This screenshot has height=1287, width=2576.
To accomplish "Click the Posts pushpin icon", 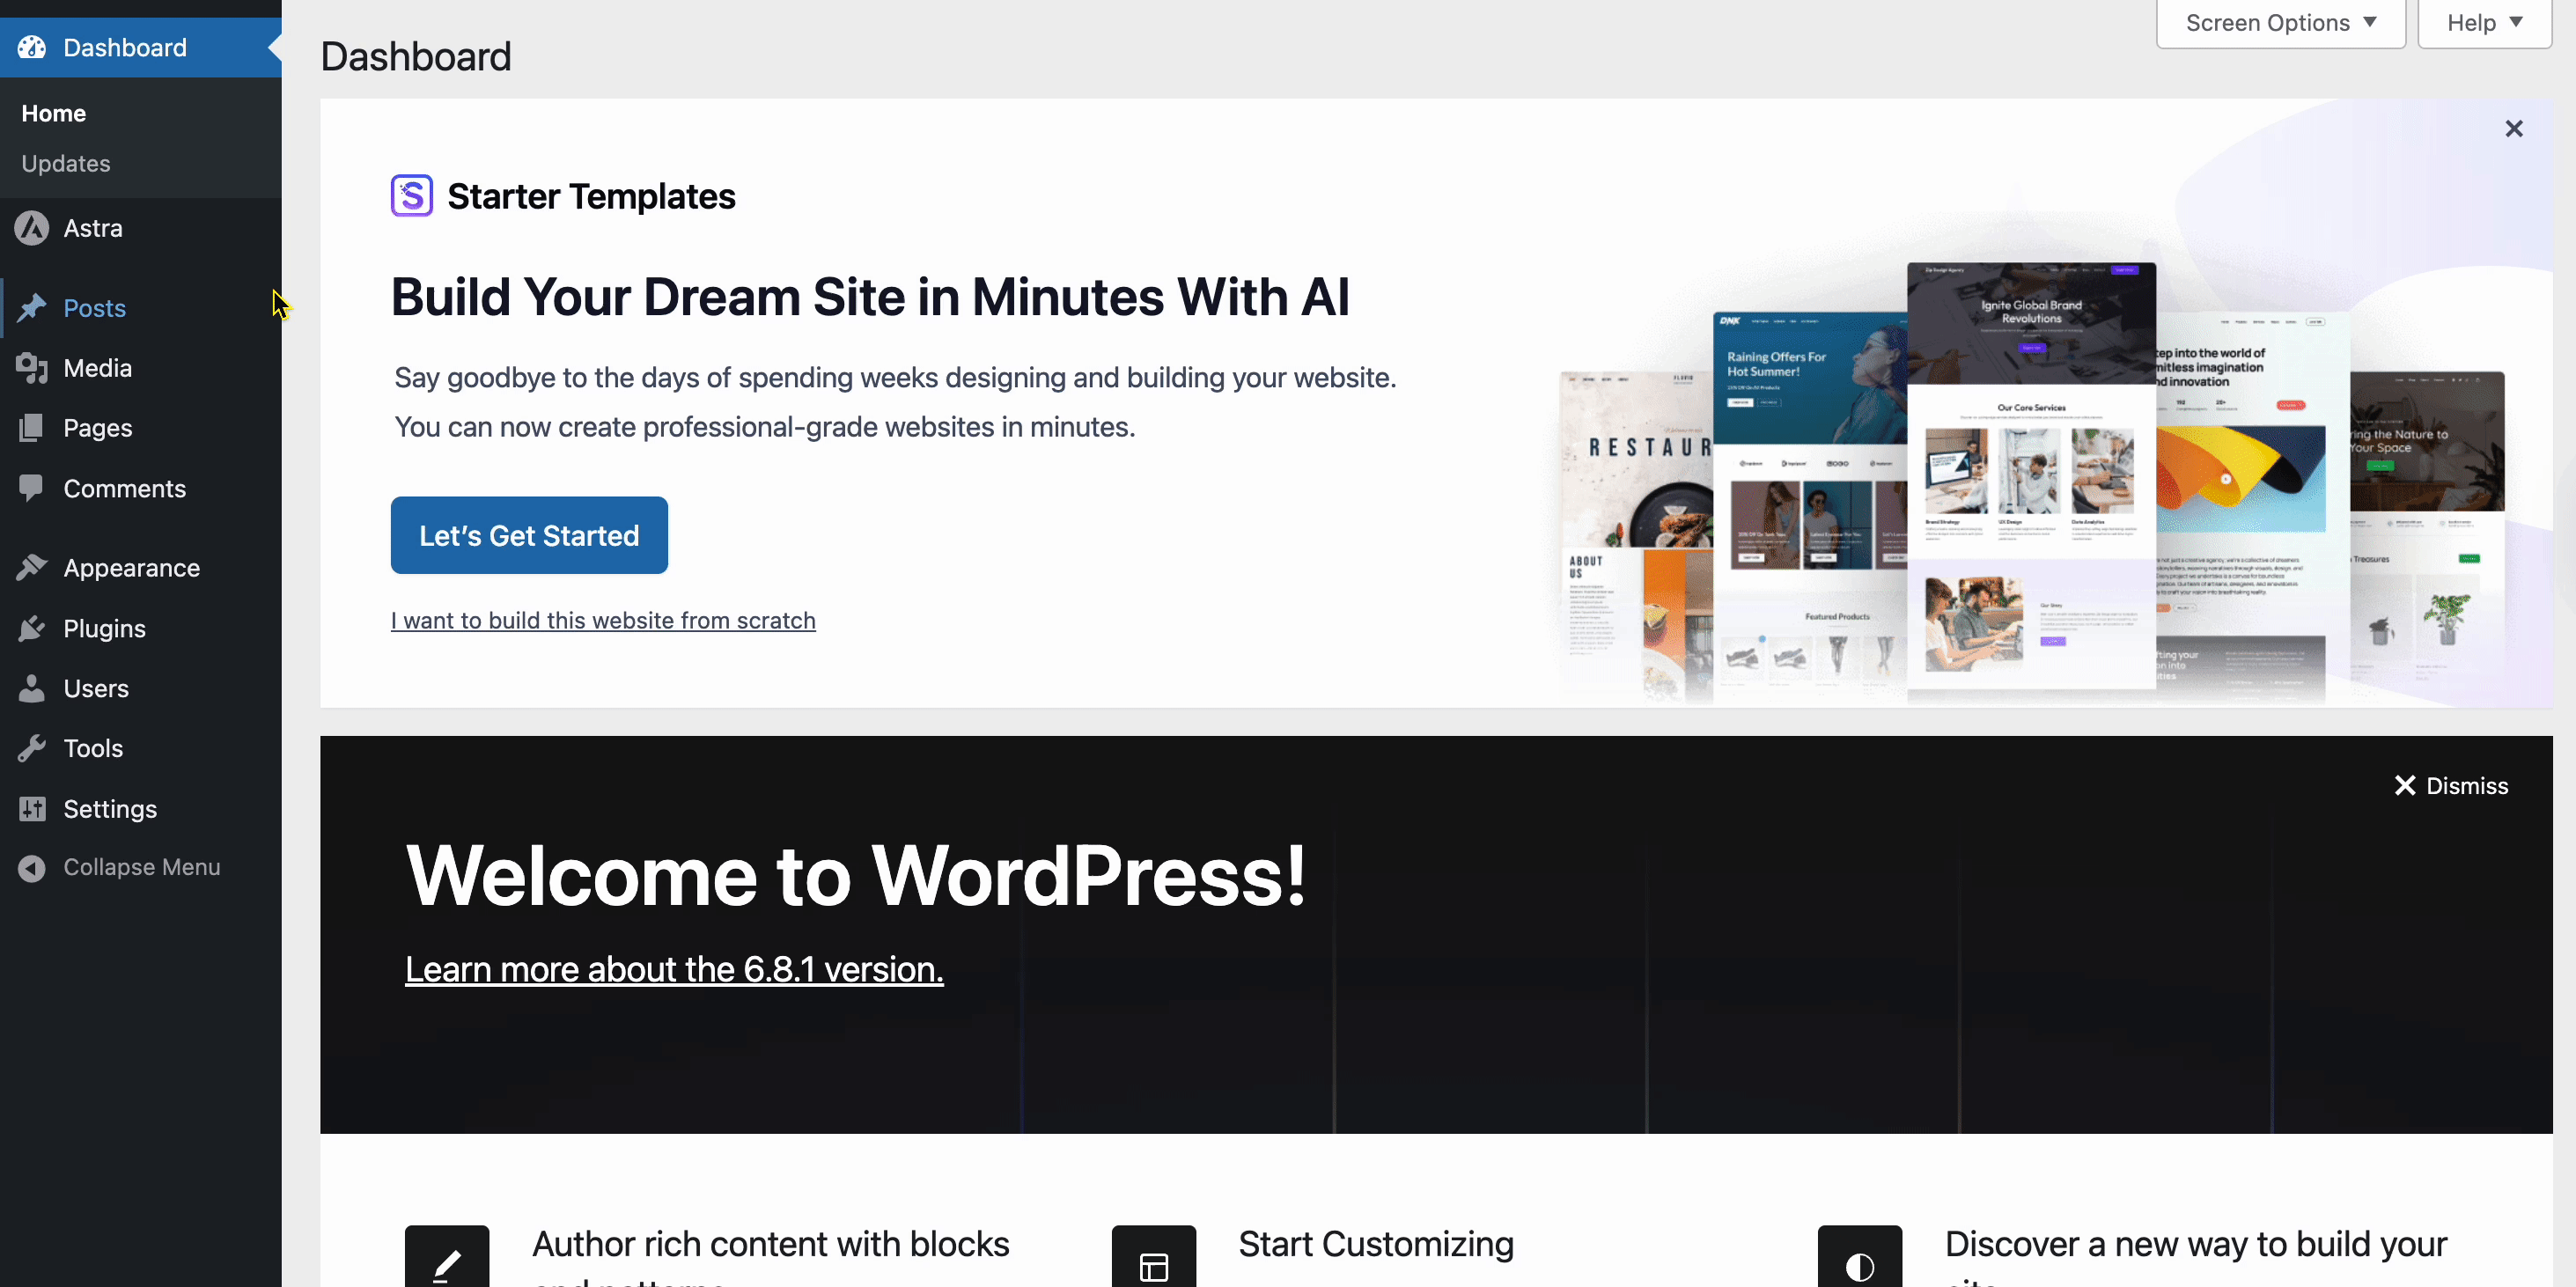I will tap(32, 308).
